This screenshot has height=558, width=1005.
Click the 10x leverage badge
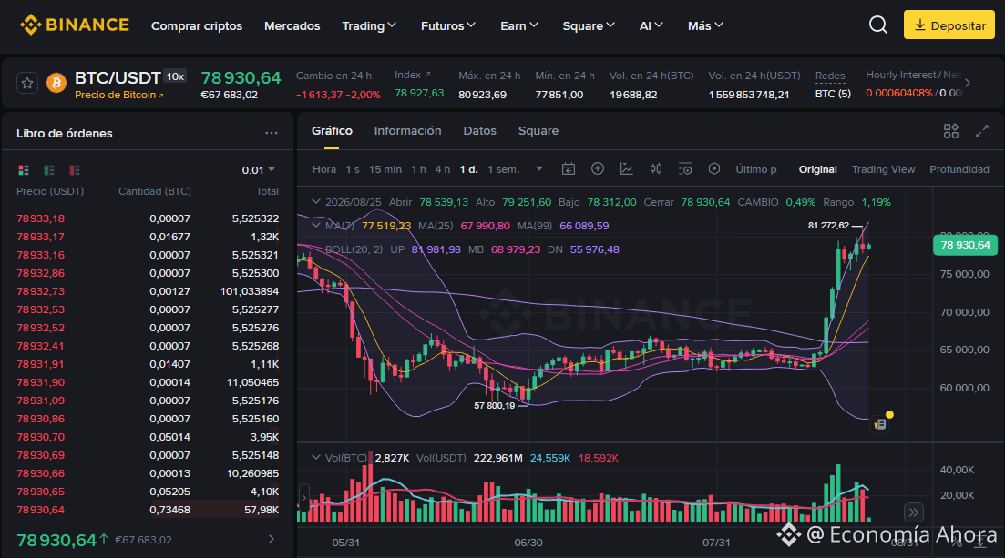point(175,76)
